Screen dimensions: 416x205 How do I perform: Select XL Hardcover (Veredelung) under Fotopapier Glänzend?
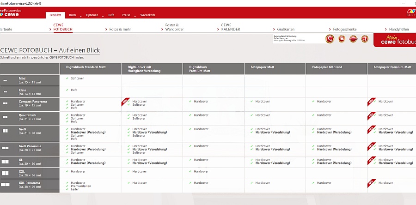click(334, 163)
